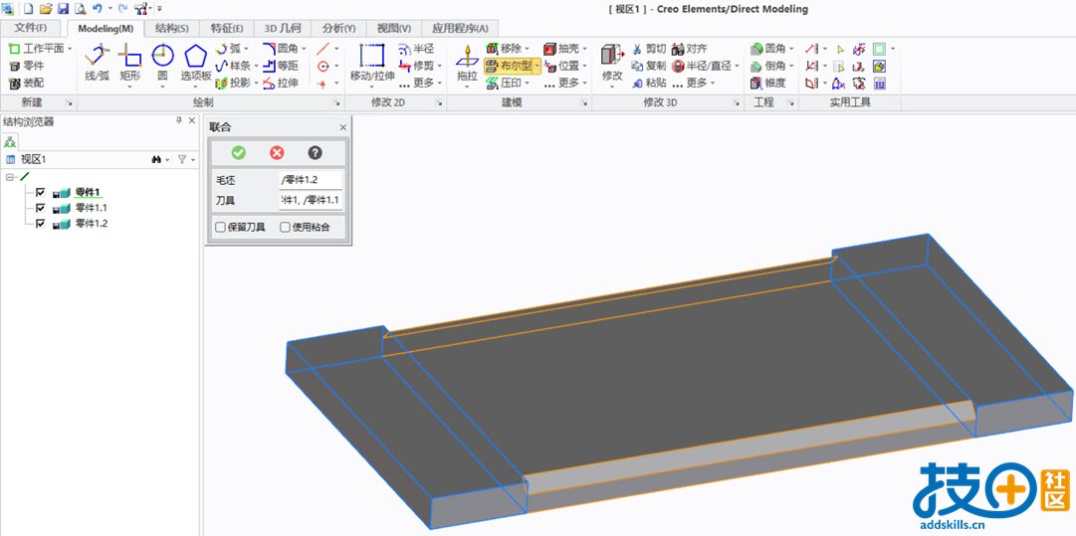
Task: Switch to the 分析(Y) tab
Action: (339, 28)
